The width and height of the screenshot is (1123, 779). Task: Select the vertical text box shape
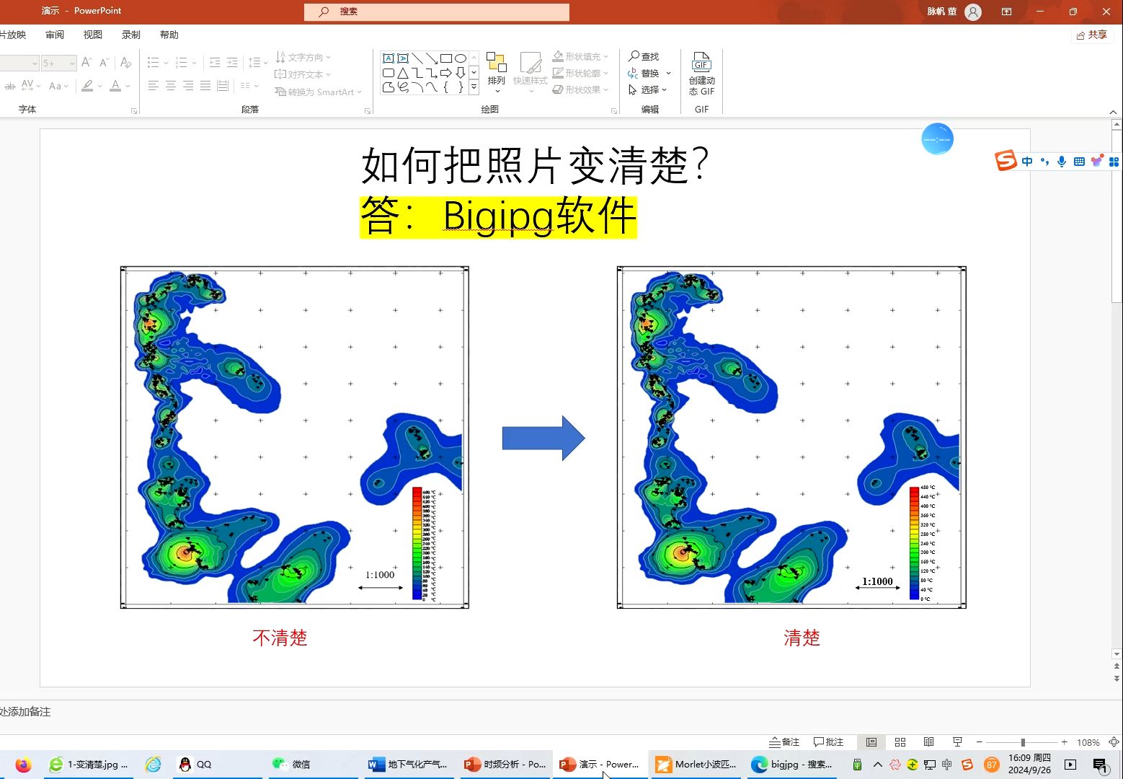403,58
